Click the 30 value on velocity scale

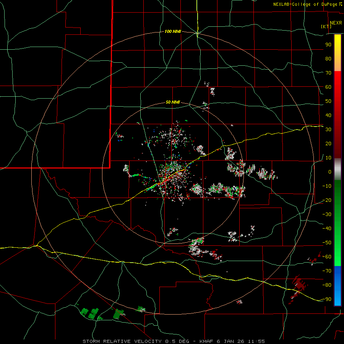(x=328, y=130)
